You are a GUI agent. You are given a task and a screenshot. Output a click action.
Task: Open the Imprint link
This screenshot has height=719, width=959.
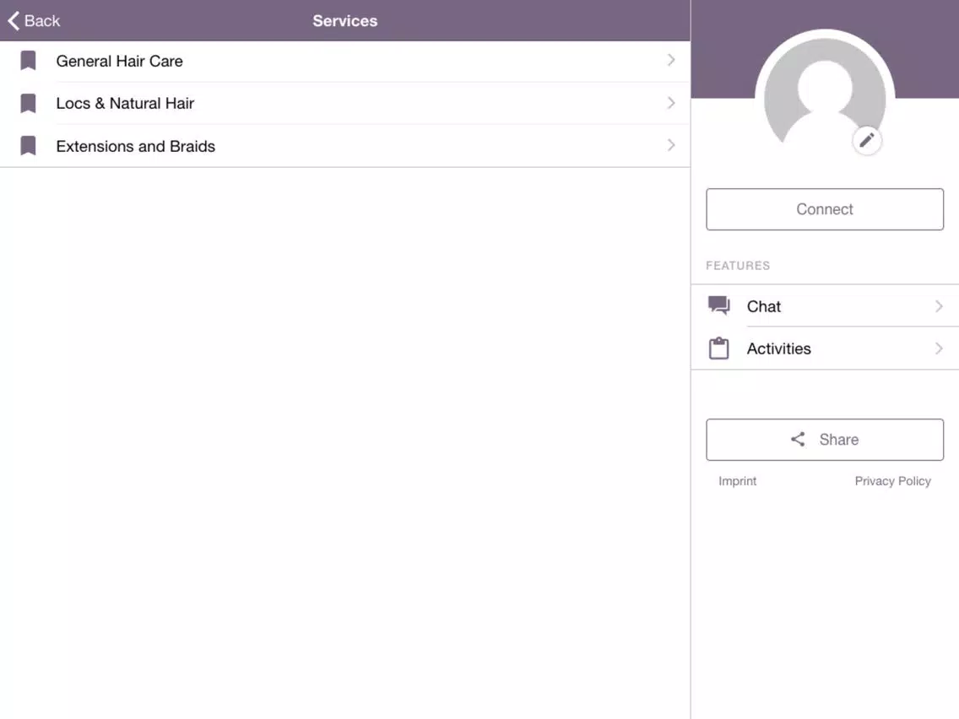[737, 481]
